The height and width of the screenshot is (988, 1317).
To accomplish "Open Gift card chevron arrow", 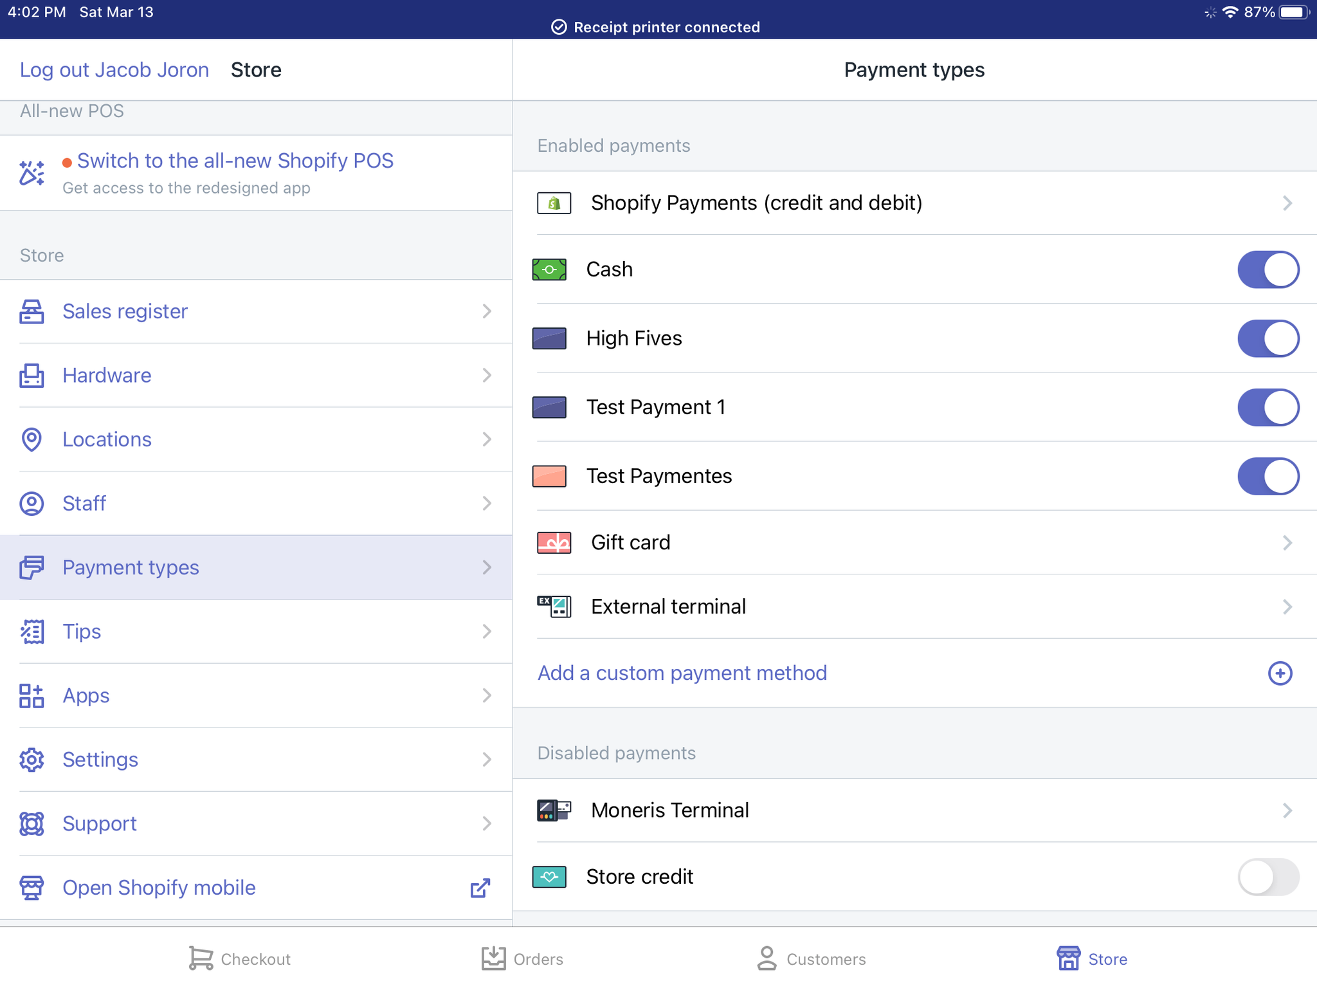I will pos(1287,543).
